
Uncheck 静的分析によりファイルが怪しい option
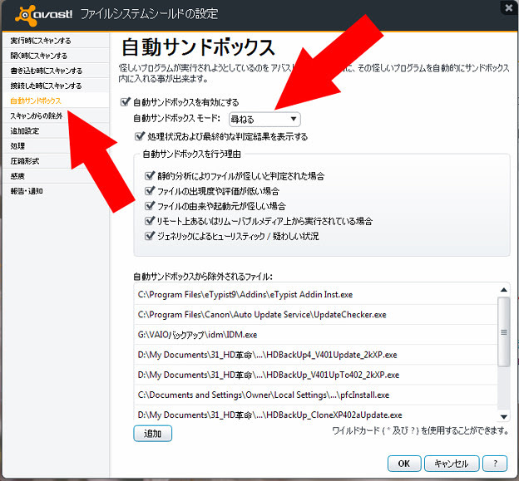tap(150, 175)
